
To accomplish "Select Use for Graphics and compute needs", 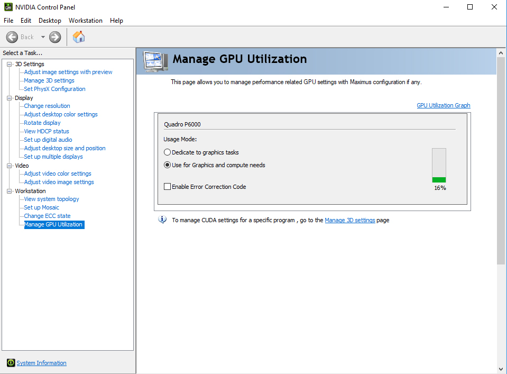I will (x=168, y=165).
